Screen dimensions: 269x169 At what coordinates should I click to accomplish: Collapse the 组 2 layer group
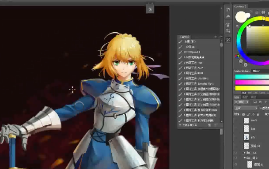coord(245,158)
